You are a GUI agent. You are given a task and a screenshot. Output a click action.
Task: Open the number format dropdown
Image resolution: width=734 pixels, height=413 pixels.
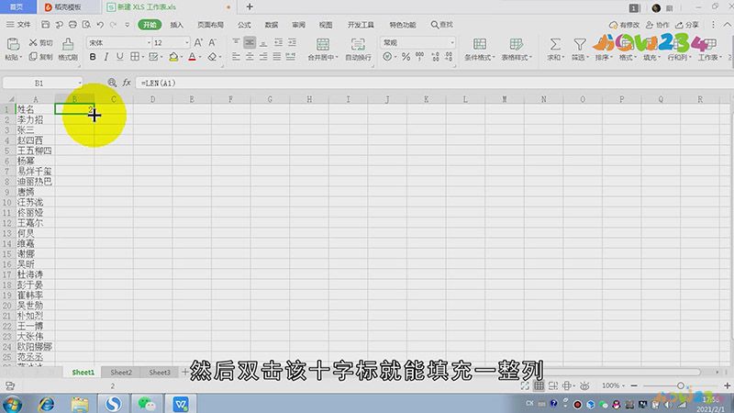tap(452, 42)
